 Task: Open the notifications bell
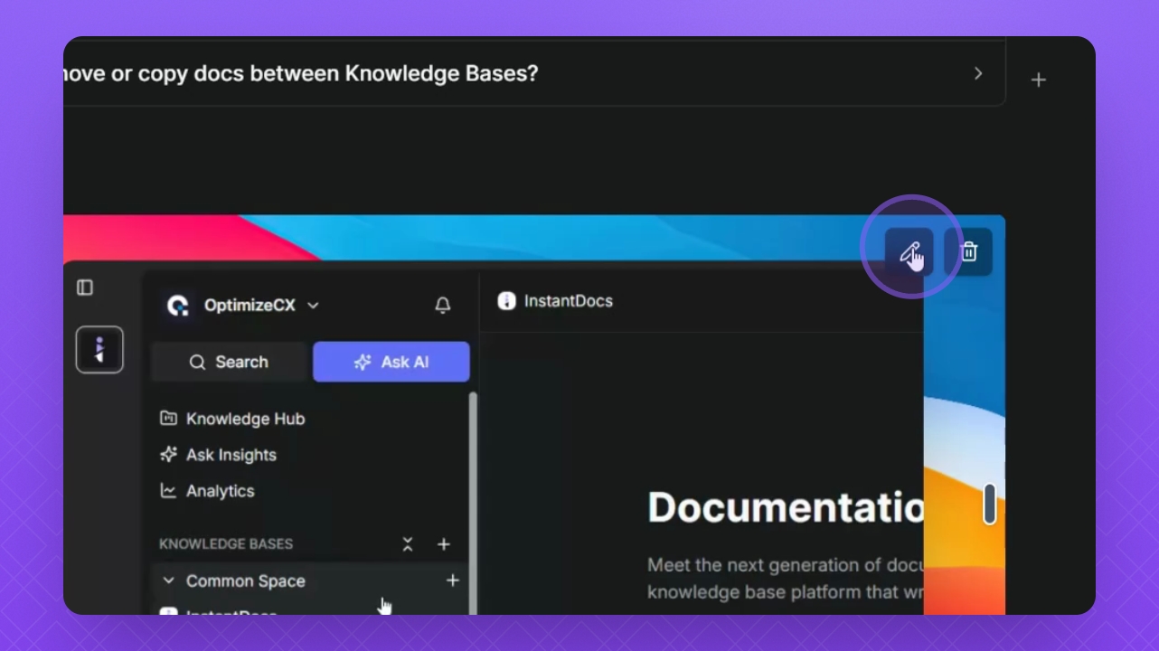point(443,306)
